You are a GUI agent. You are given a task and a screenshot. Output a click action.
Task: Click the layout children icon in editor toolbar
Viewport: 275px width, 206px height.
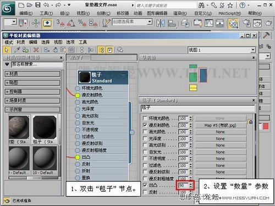coord(90,50)
